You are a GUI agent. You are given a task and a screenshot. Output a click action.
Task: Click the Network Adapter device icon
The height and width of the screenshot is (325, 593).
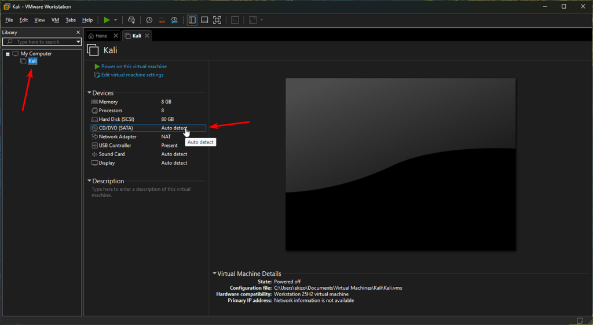point(94,136)
